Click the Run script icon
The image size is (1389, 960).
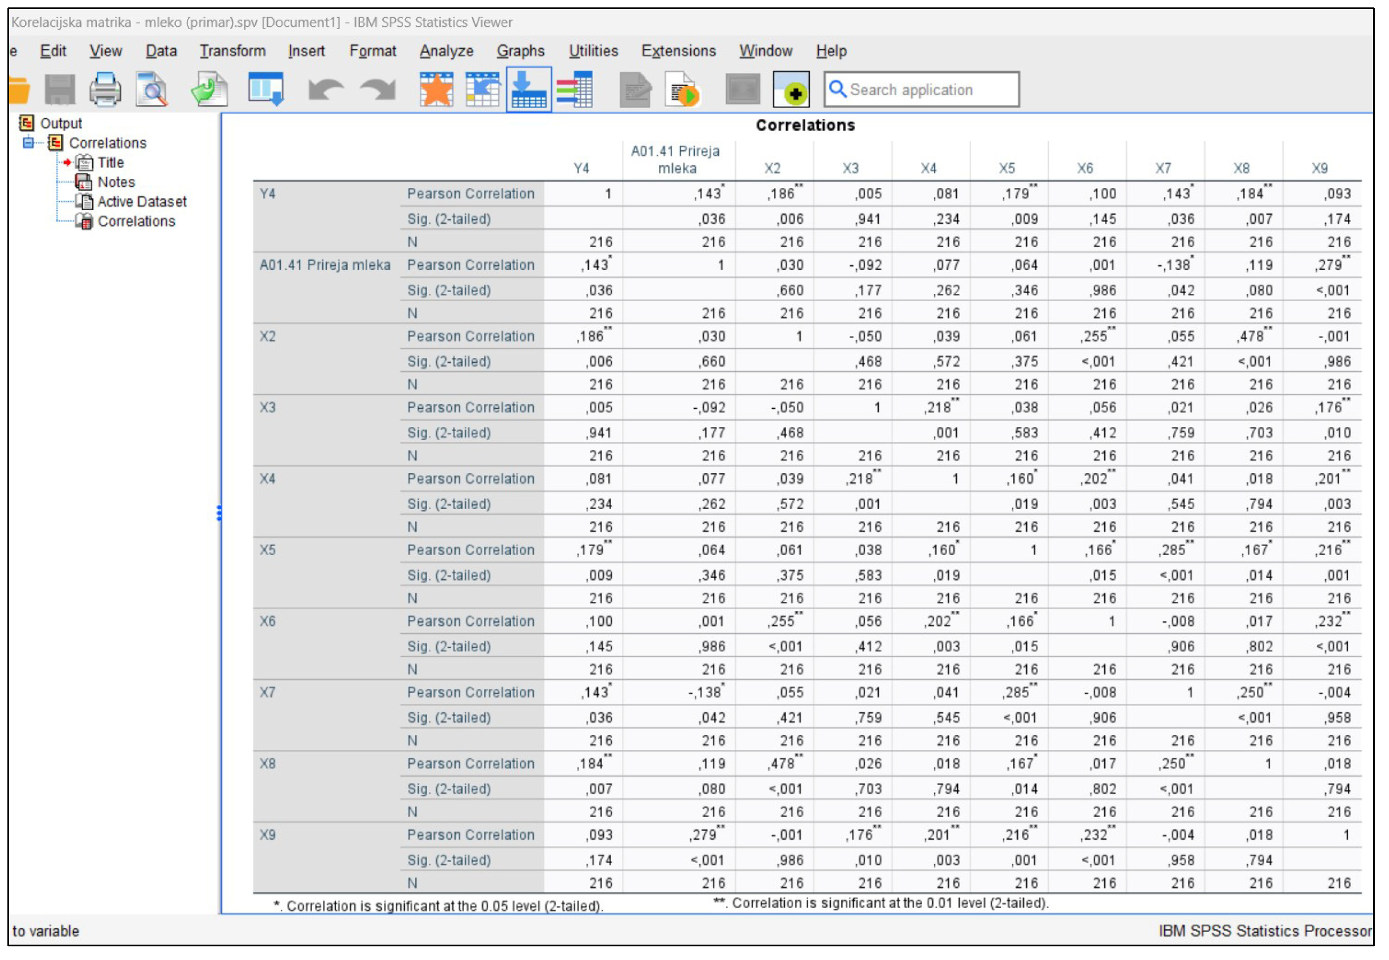pyautogui.click(x=683, y=89)
